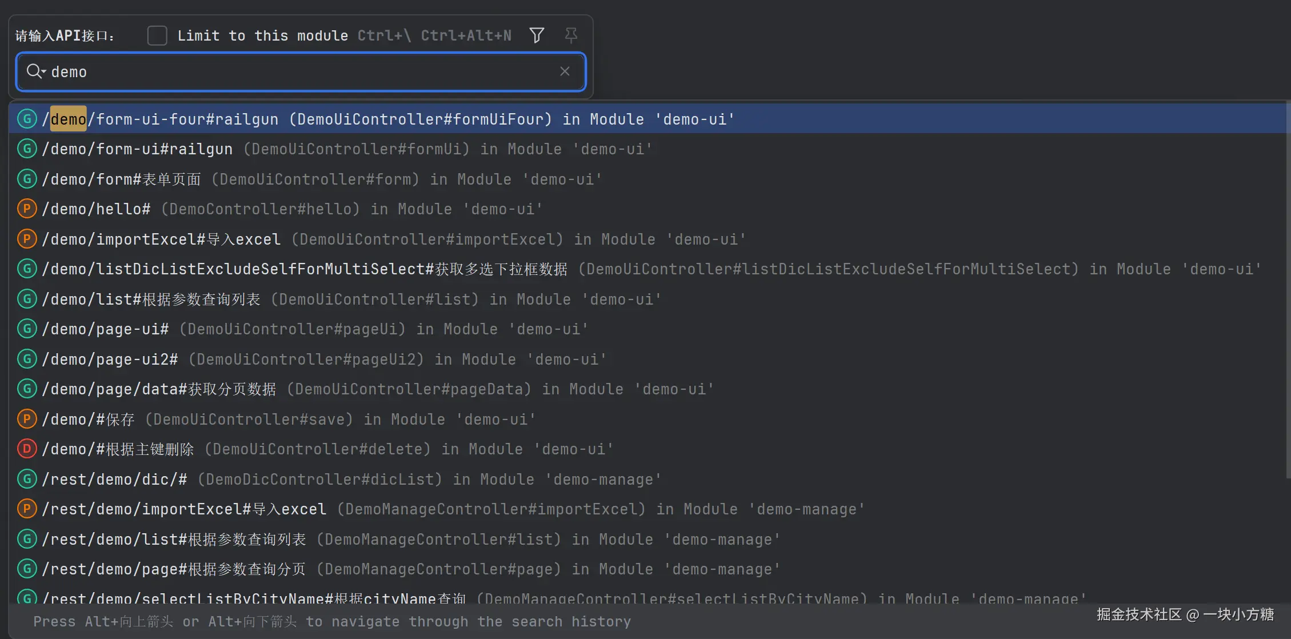Click the DELETE icon beside /demo/#根据主键删除
Screen dimensions: 1291x639
(27, 449)
